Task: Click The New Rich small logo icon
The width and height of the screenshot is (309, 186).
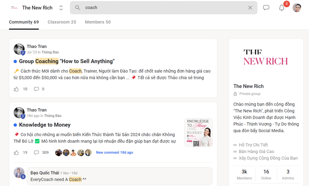Action: pyautogui.click(x=14, y=8)
